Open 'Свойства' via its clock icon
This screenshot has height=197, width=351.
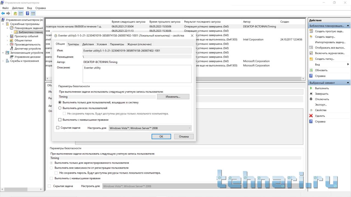click(311, 110)
